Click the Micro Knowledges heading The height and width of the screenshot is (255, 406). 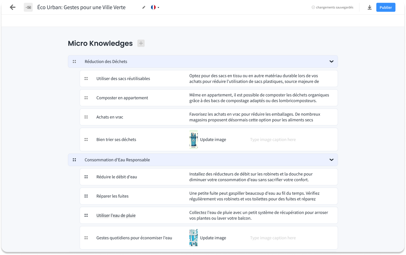click(100, 43)
